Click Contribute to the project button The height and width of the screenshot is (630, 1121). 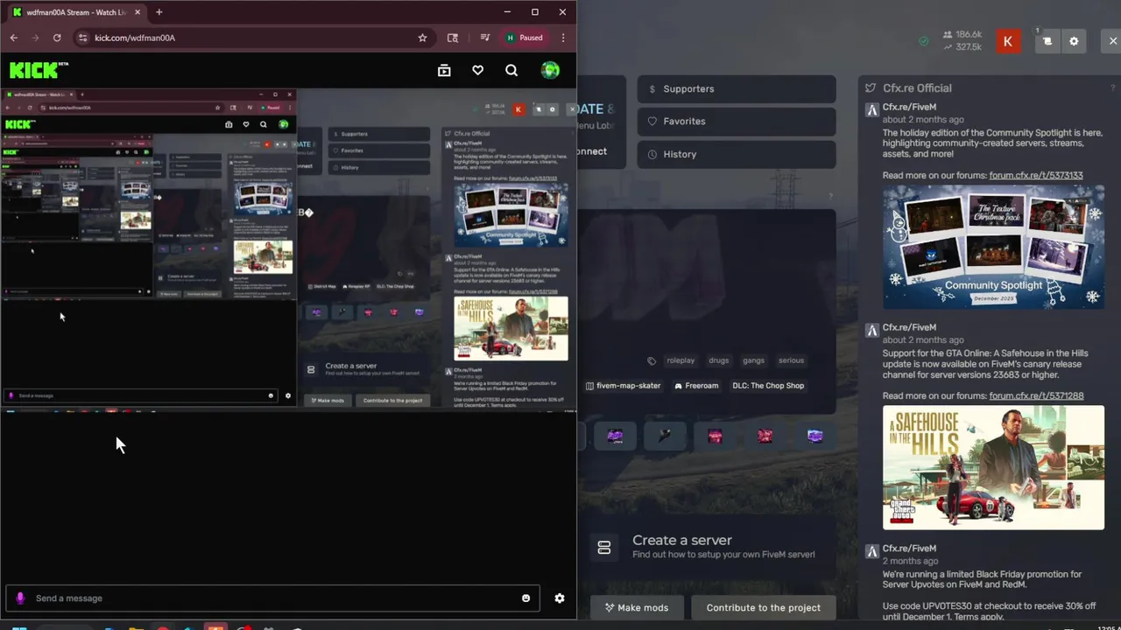pyautogui.click(x=763, y=607)
